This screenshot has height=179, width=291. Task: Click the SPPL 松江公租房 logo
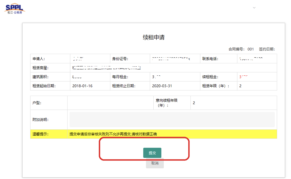tap(15, 8)
